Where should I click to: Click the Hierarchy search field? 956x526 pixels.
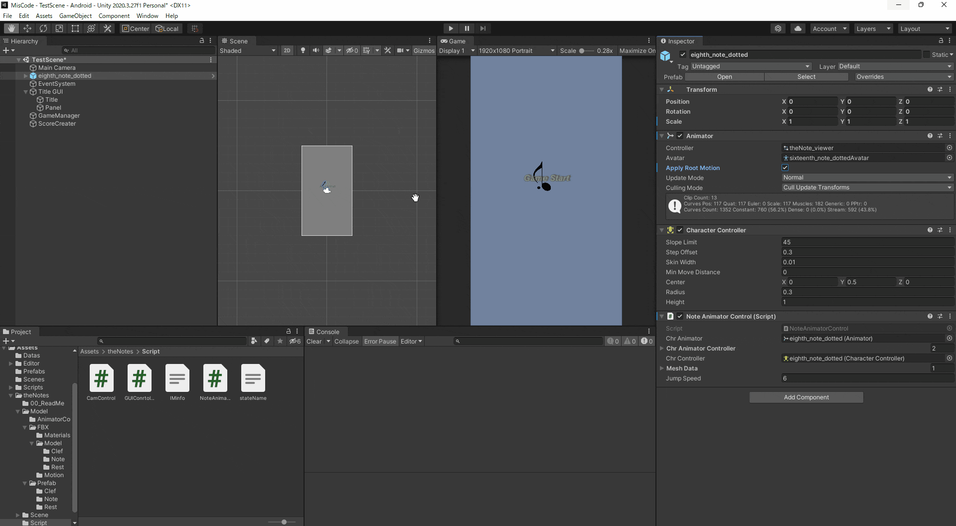(135, 50)
